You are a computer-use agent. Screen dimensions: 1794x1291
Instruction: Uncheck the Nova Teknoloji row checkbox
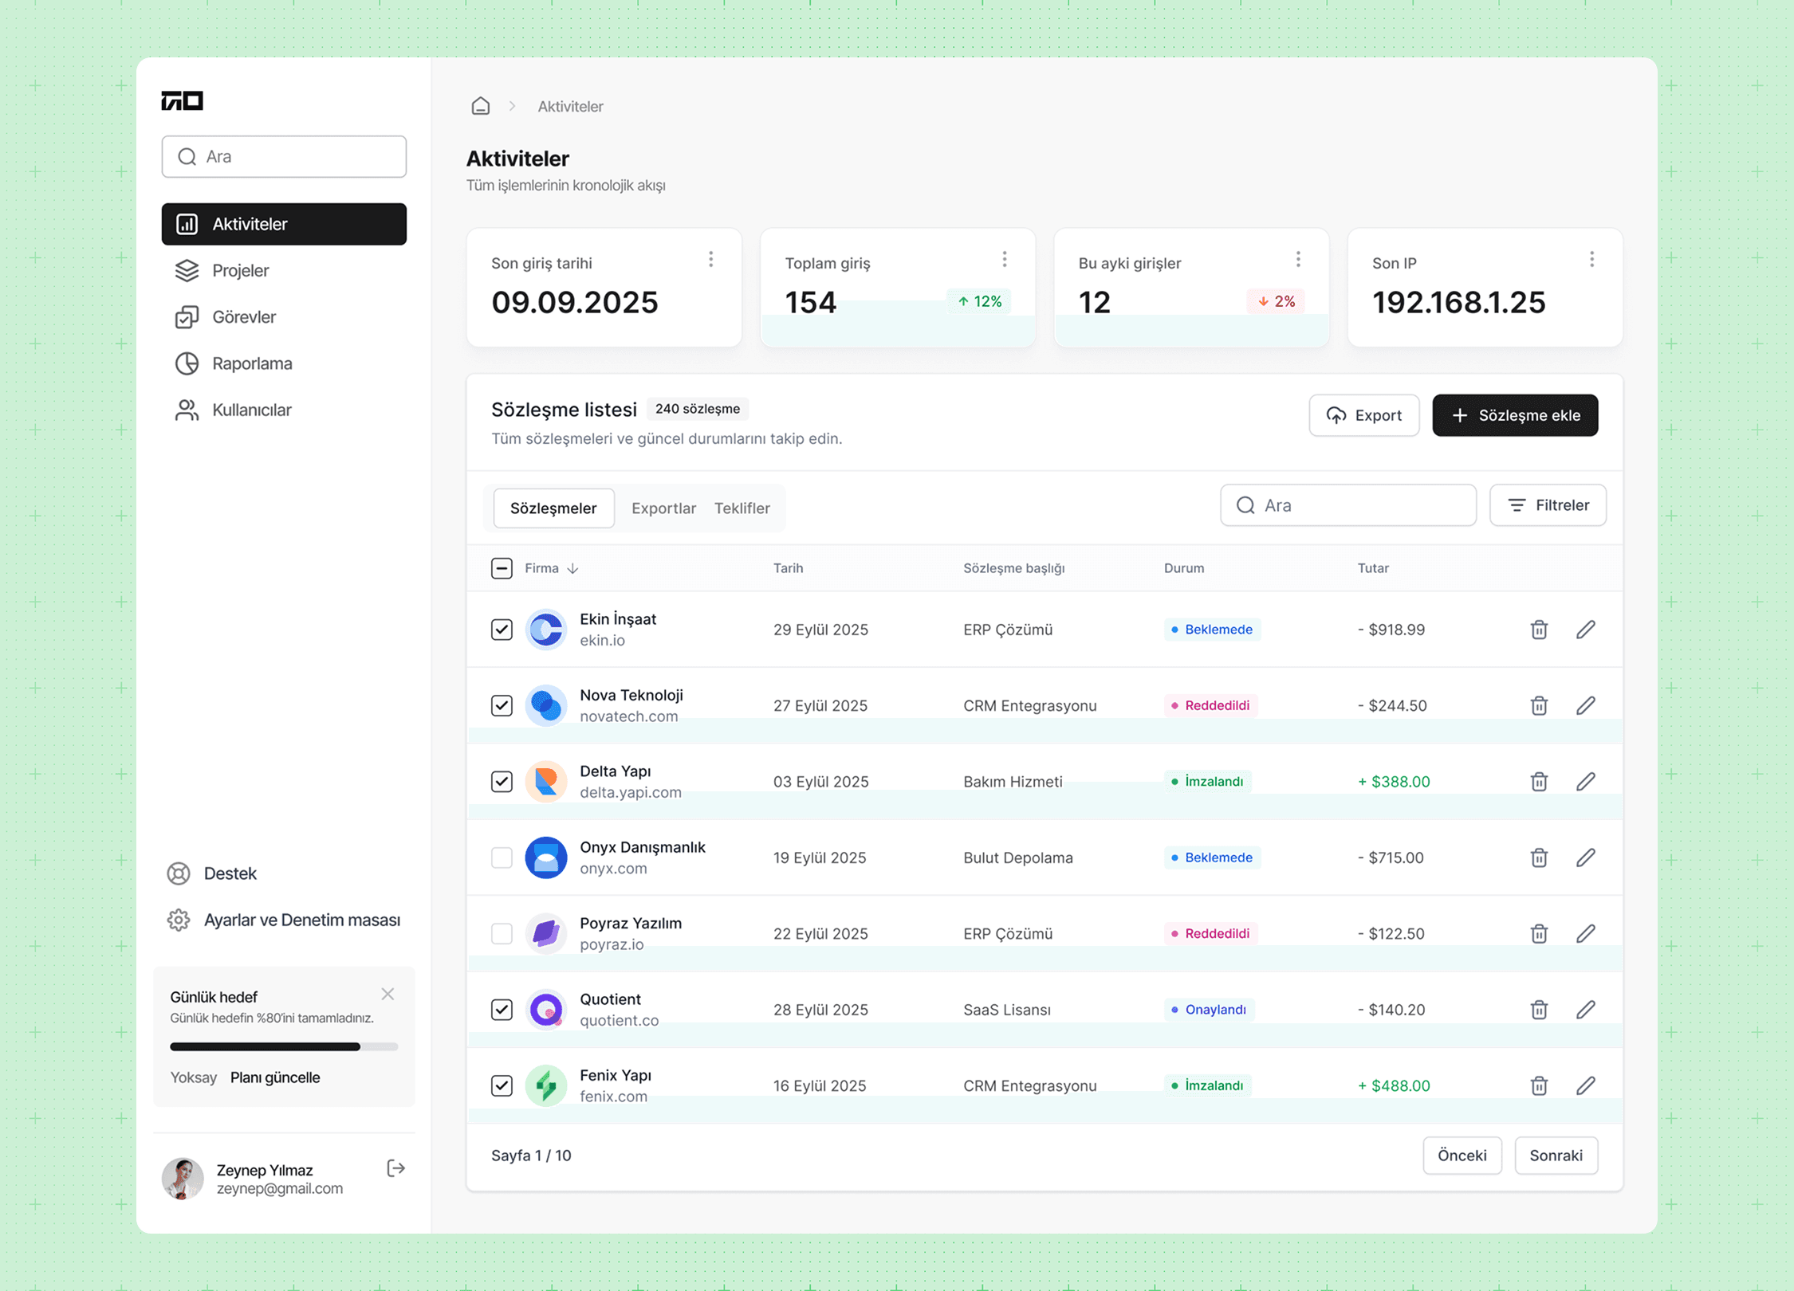[502, 705]
